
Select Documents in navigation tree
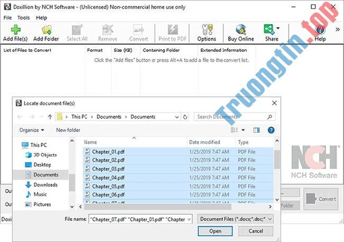tap(42, 175)
